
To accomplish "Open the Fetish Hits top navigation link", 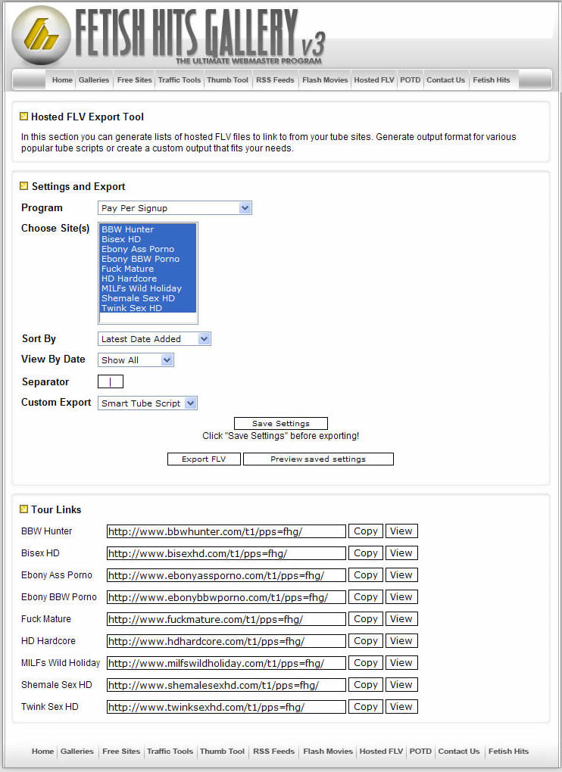I will coord(491,79).
